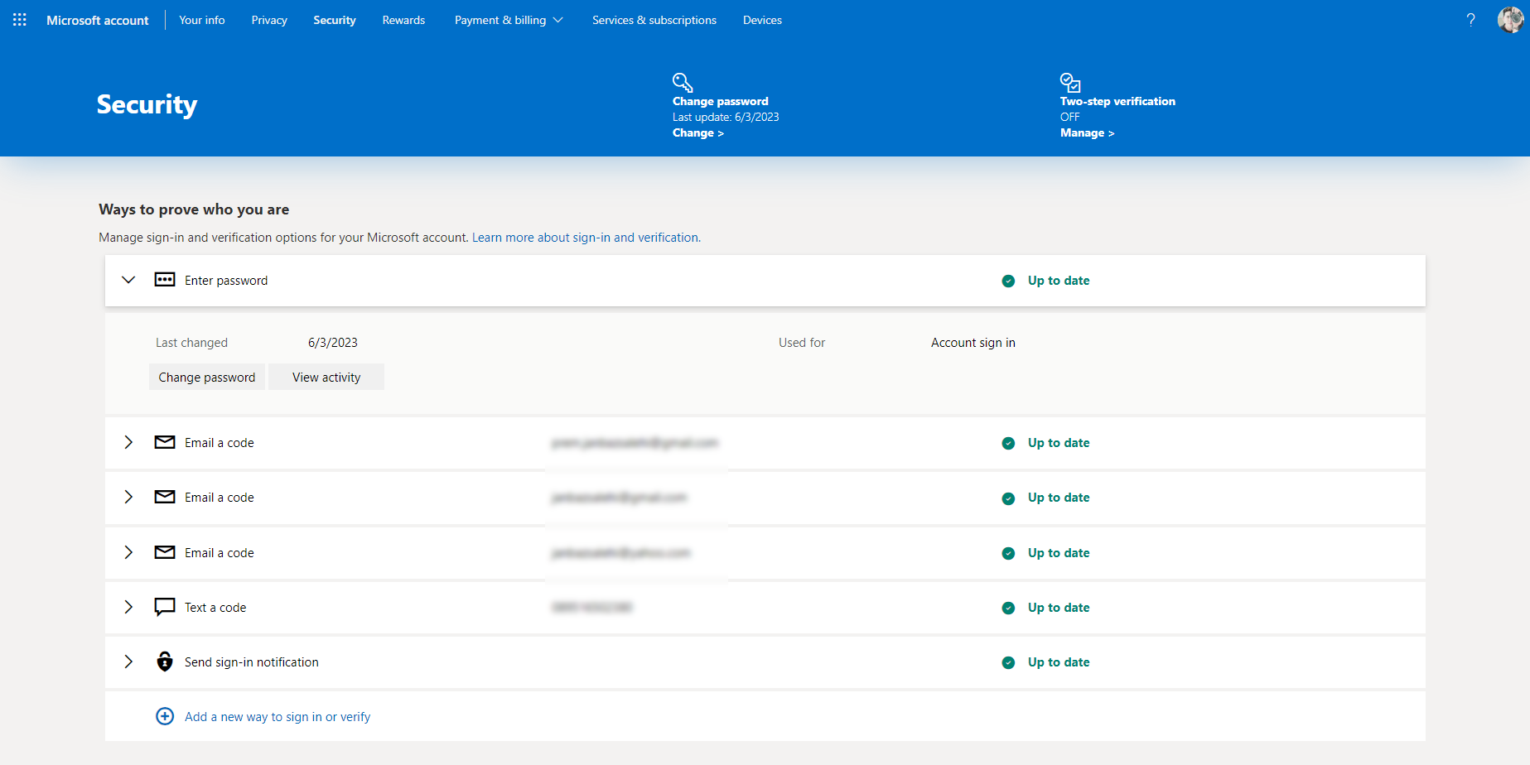The width and height of the screenshot is (1530, 765).
Task: Click the Account sign in value
Action: click(973, 343)
